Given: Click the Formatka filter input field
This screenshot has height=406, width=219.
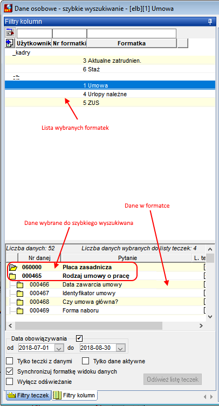Looking at the screenshot, I should [x=132, y=34].
